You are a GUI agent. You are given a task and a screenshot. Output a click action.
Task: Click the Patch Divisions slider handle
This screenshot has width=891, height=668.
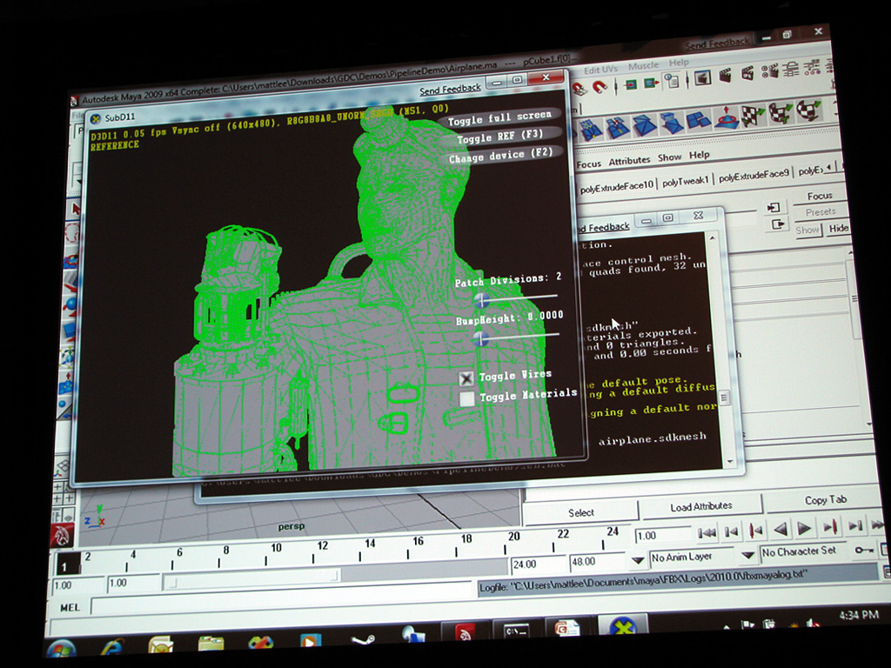pos(481,299)
